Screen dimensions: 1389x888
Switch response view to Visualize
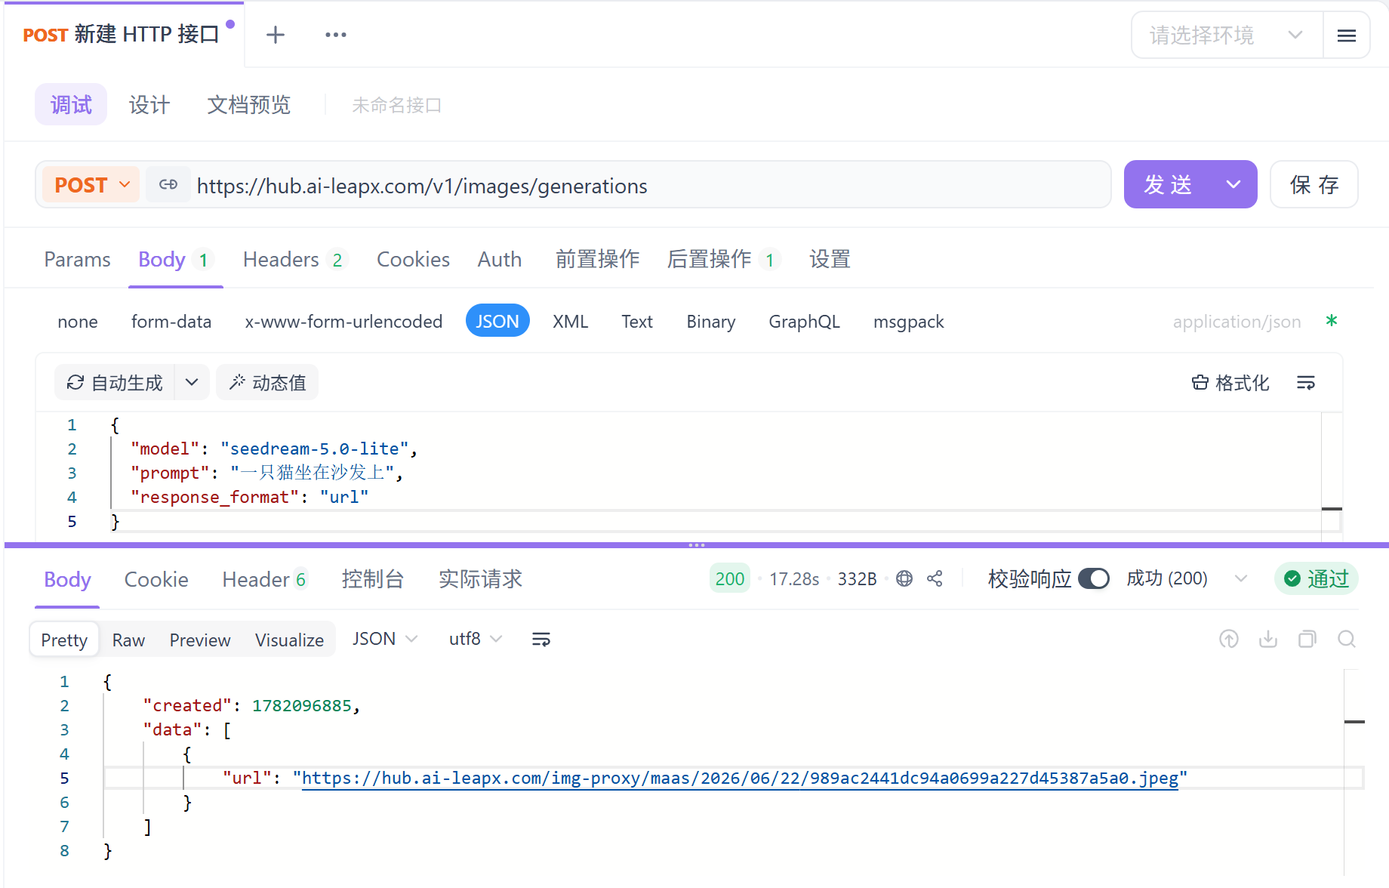tap(289, 640)
